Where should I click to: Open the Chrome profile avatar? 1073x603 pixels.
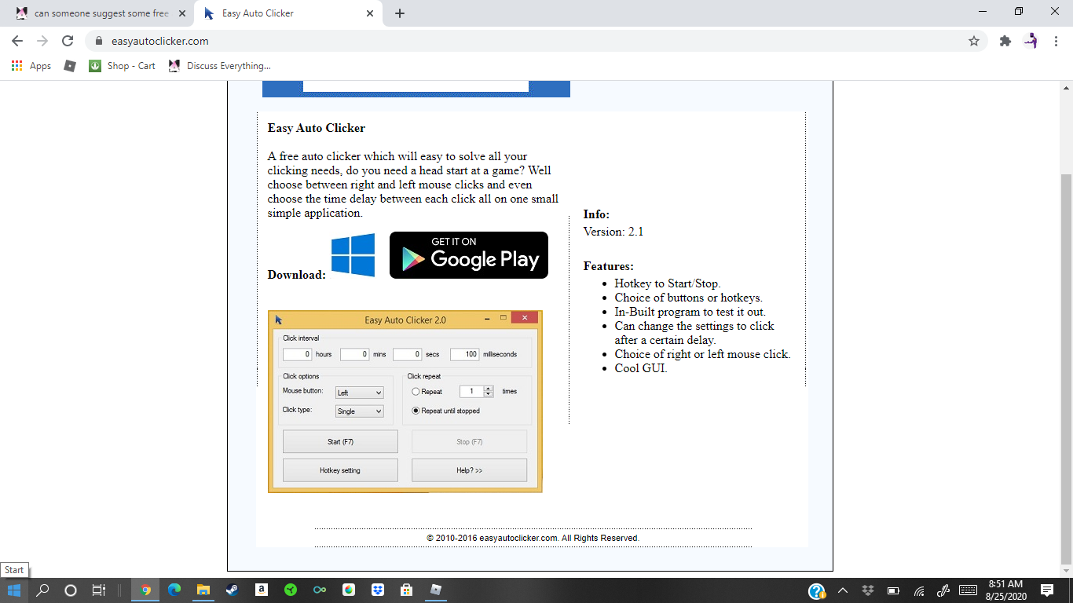pyautogui.click(x=1031, y=41)
